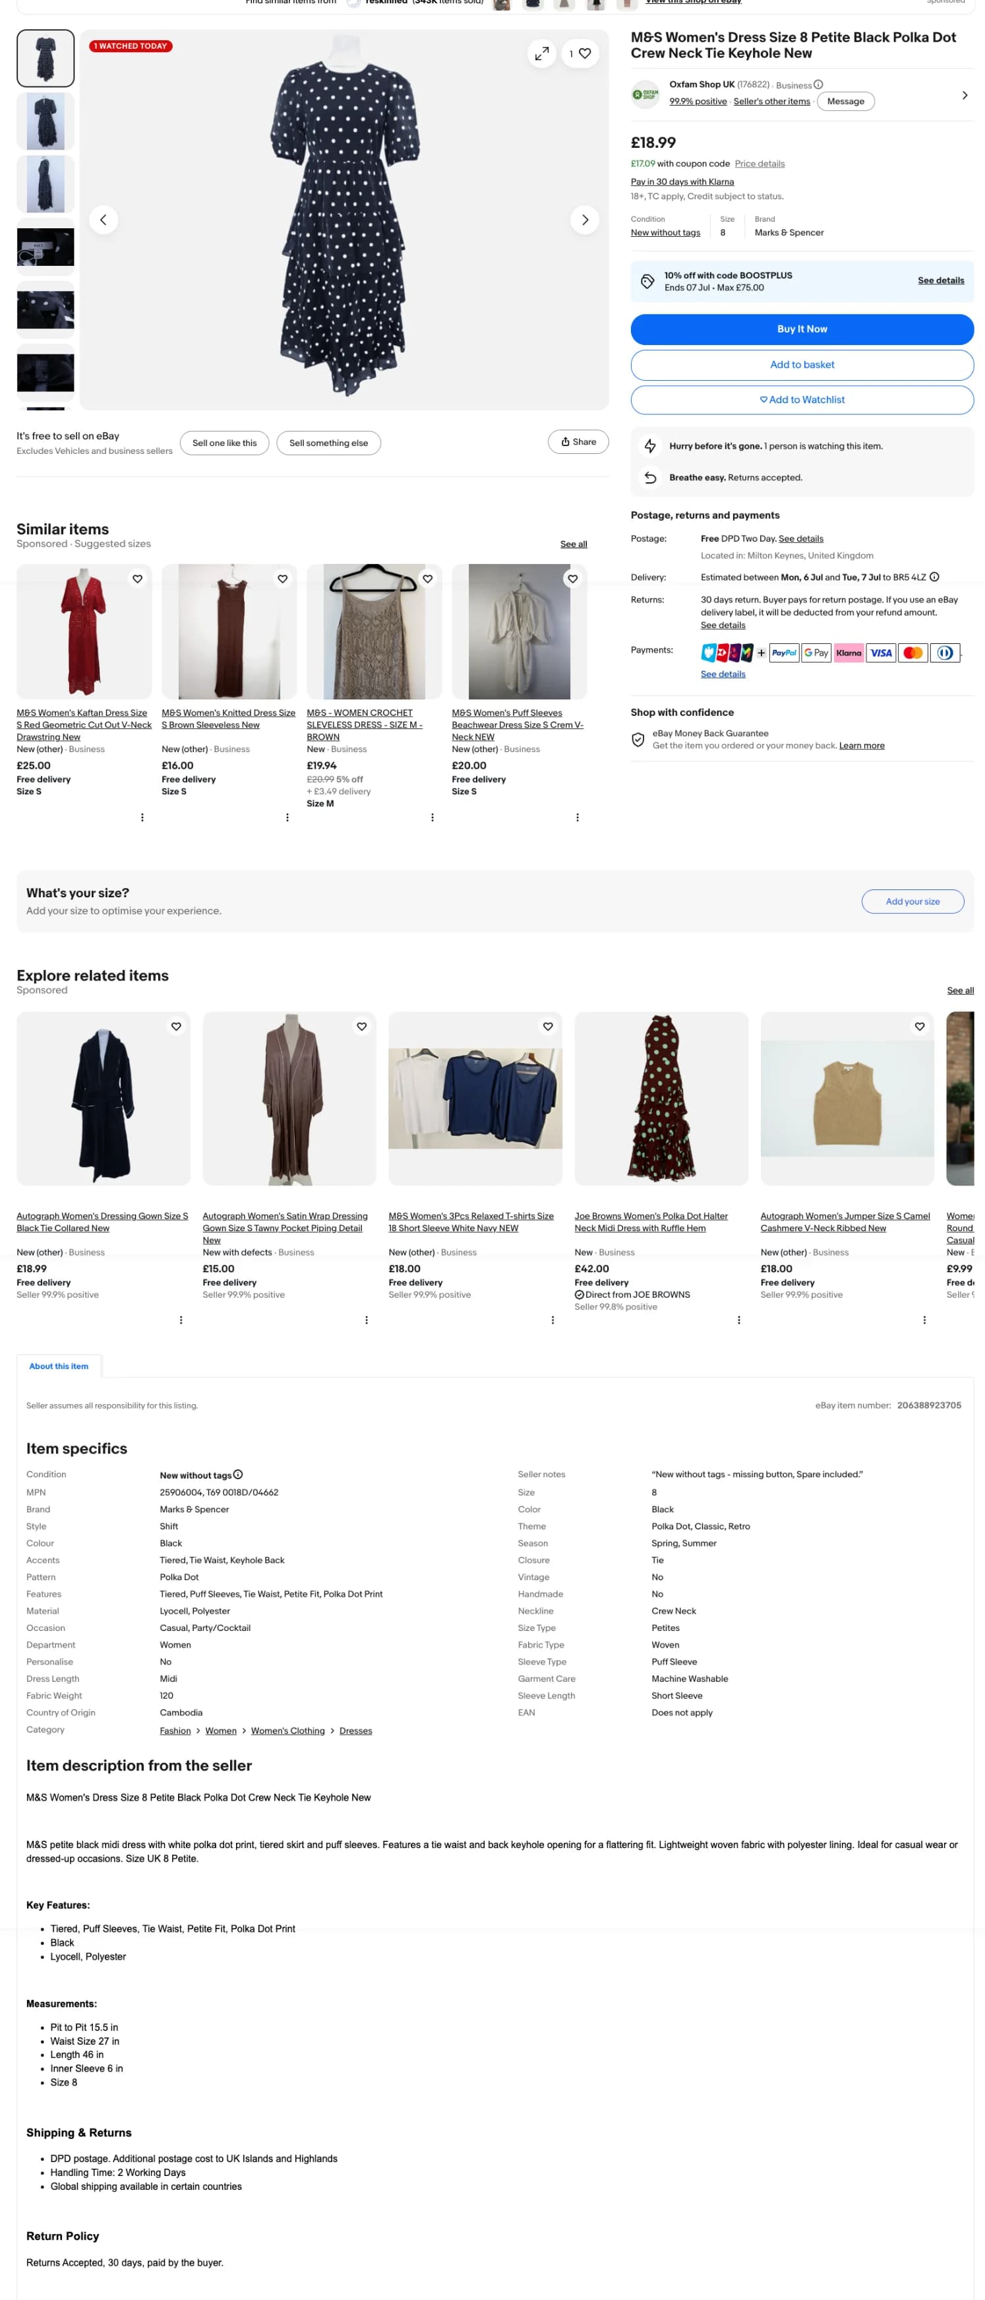985x2300 pixels.
Task: Click Add your size
Action: point(912,901)
